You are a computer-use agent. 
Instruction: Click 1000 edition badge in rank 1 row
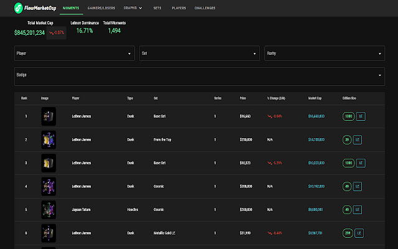point(348,116)
